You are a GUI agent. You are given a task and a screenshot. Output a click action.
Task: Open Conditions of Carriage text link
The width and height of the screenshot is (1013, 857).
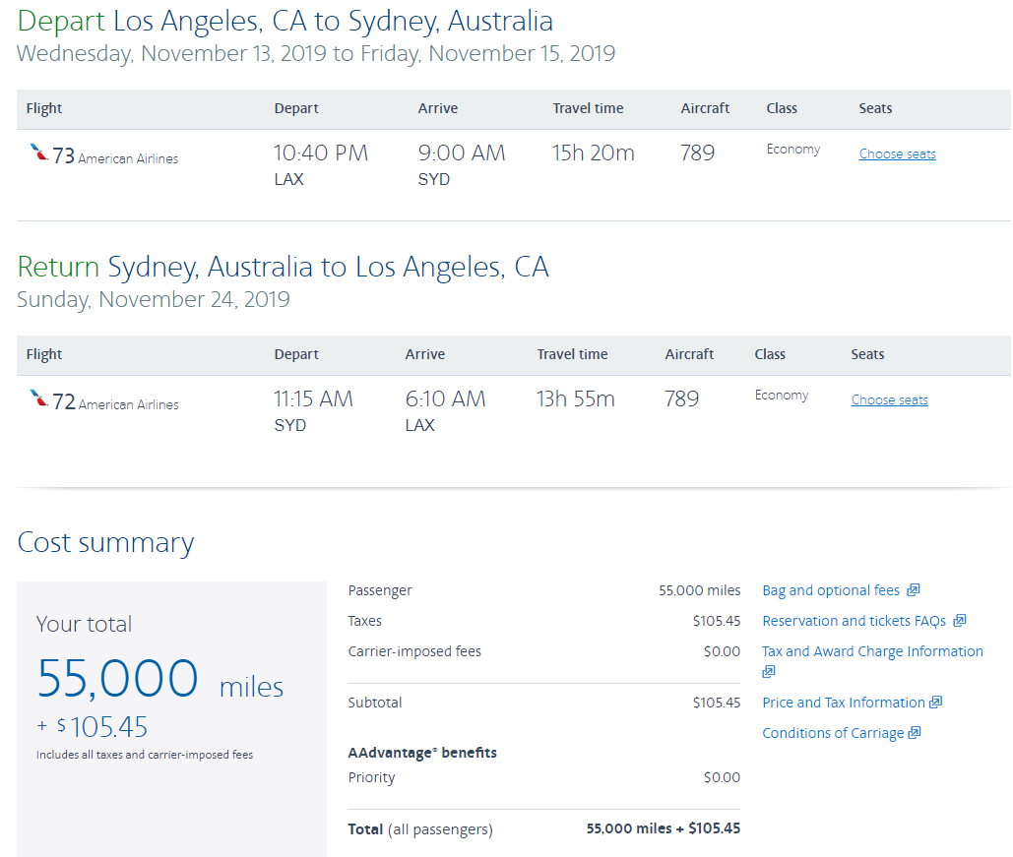click(x=833, y=733)
